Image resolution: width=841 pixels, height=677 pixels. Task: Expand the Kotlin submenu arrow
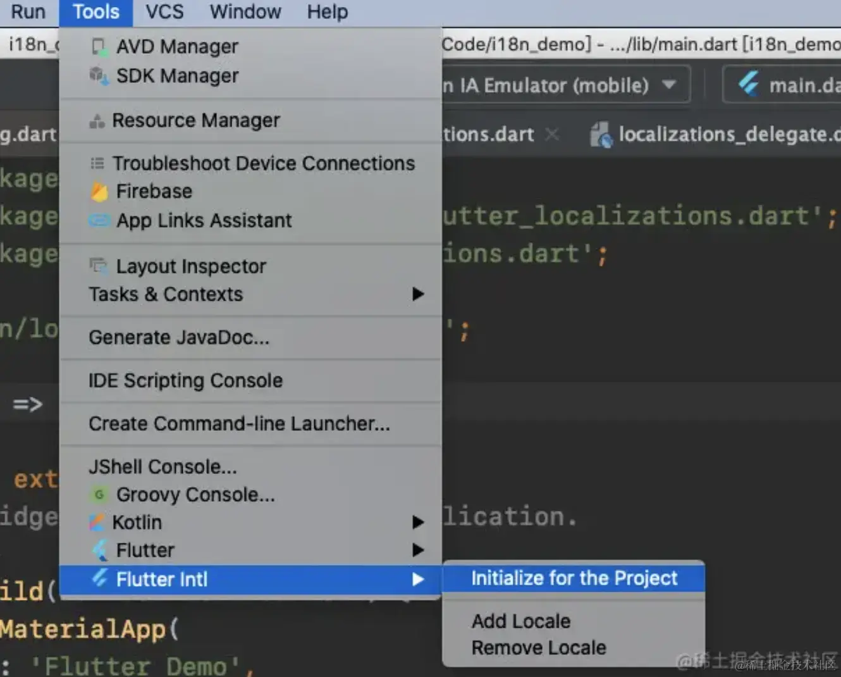point(417,523)
